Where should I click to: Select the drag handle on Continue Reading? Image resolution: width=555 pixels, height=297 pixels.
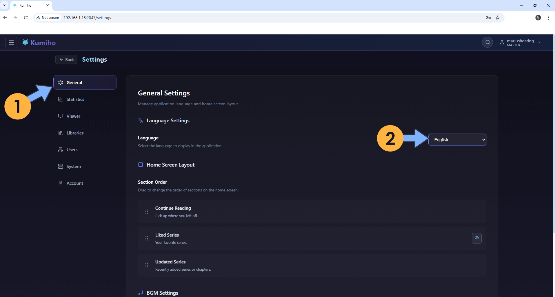coord(146,212)
